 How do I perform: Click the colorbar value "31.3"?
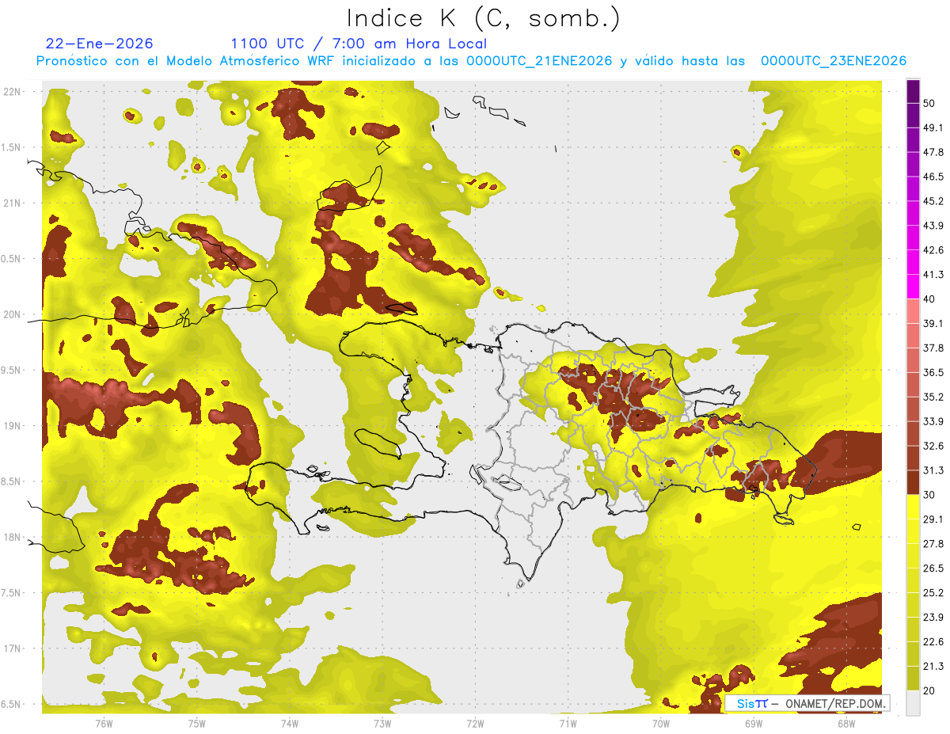(x=933, y=470)
